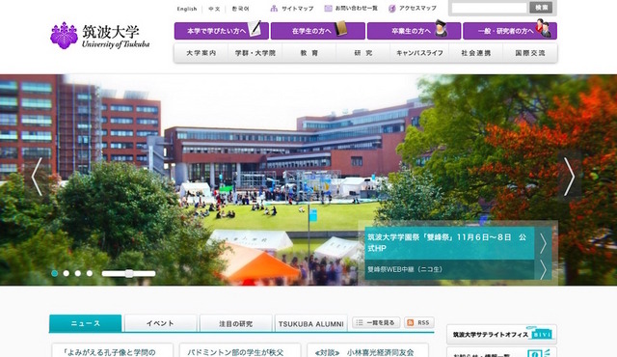Viewport: 617px width, 357px height.
Task: Select the fourth carousel slide dot
Action: click(x=90, y=273)
